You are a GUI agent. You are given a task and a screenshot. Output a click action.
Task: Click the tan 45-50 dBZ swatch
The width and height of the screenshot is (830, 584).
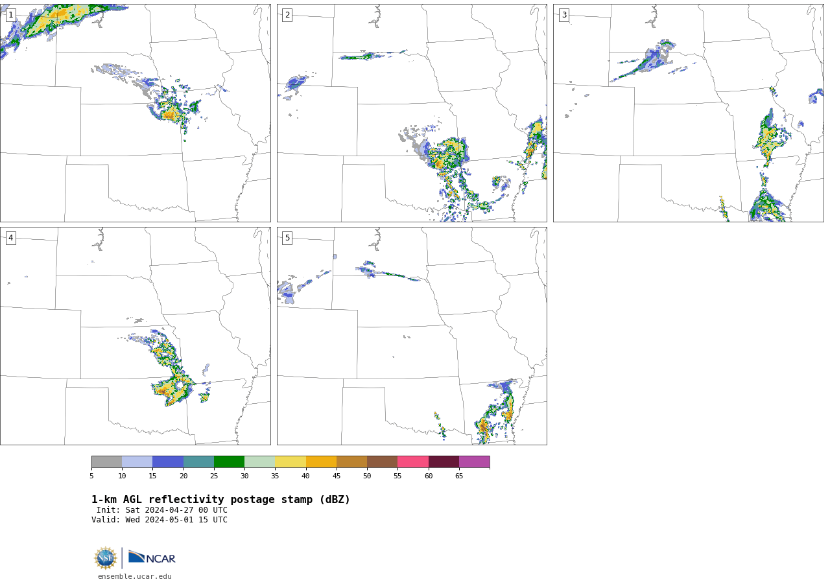pos(351,462)
